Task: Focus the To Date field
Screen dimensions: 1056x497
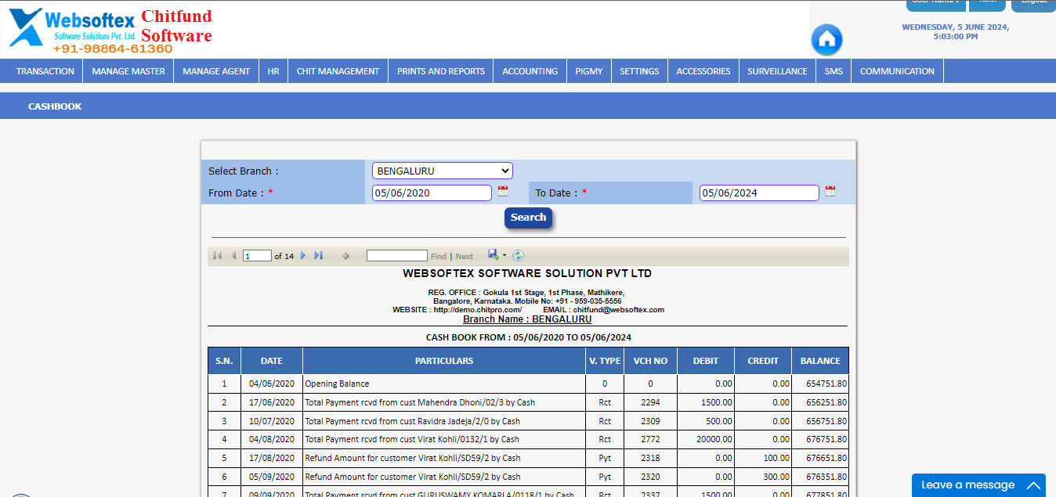Action: click(759, 193)
